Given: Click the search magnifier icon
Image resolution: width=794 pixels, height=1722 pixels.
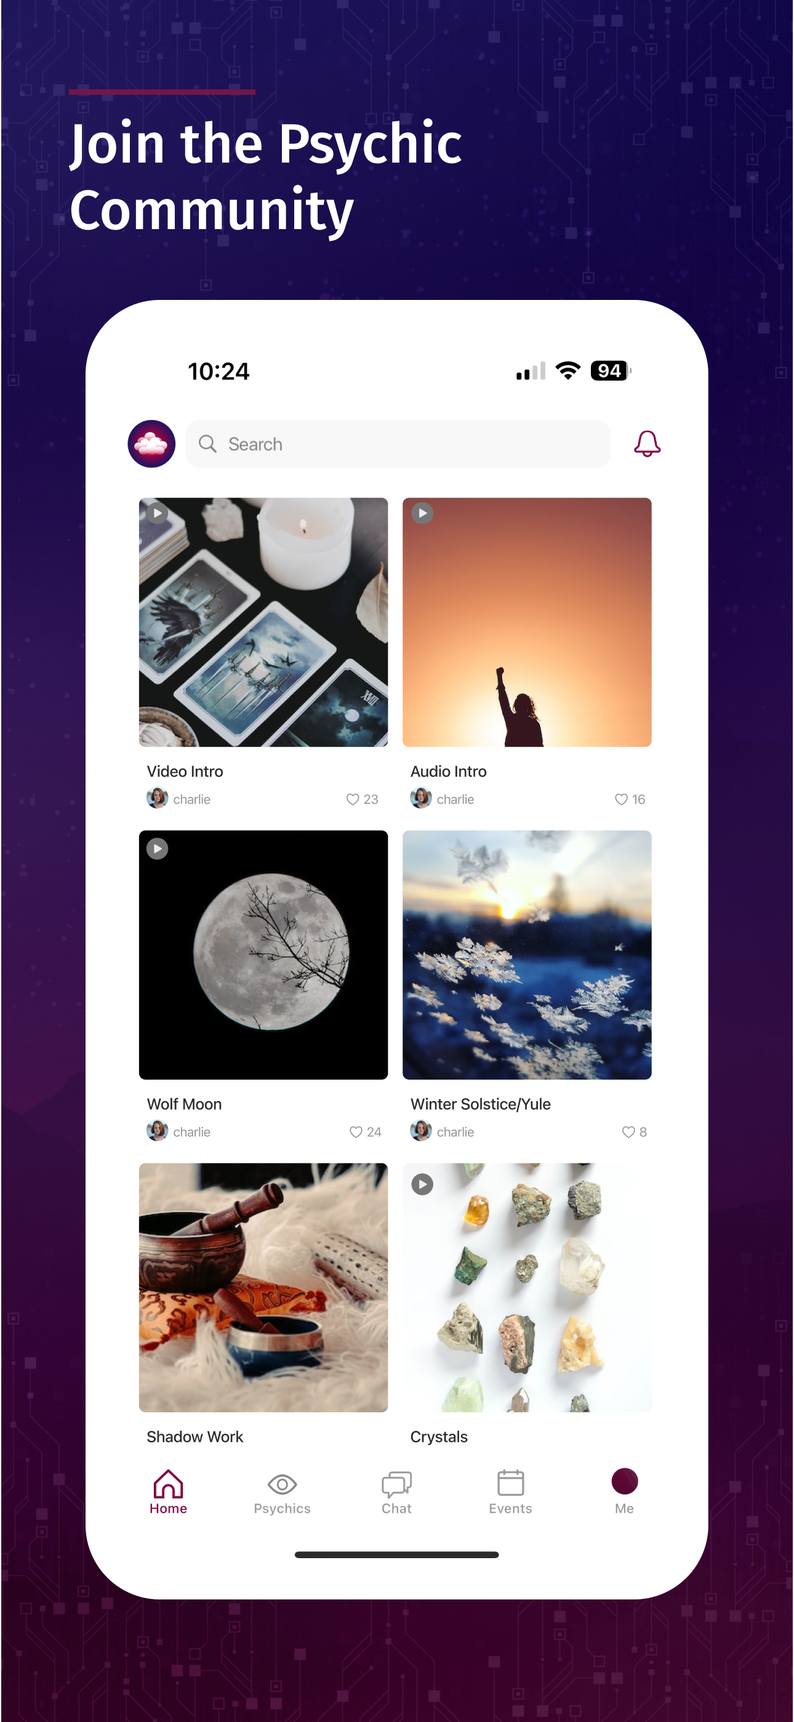Looking at the screenshot, I should pos(207,444).
